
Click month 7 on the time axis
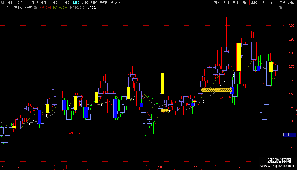19,167
